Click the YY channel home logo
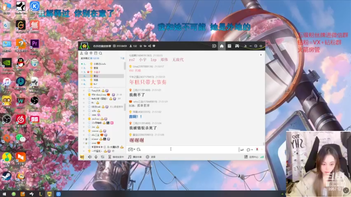Image resolution: width=351 pixels, height=197 pixels. pos(84,46)
